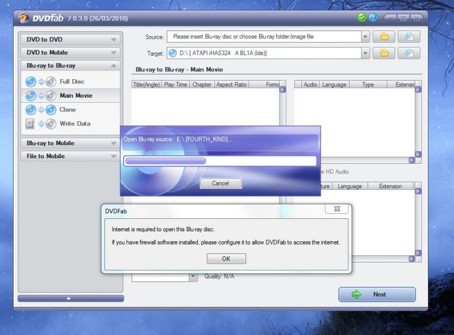Click the Type column header
The width and height of the screenshot is (454, 335).
[368, 85]
